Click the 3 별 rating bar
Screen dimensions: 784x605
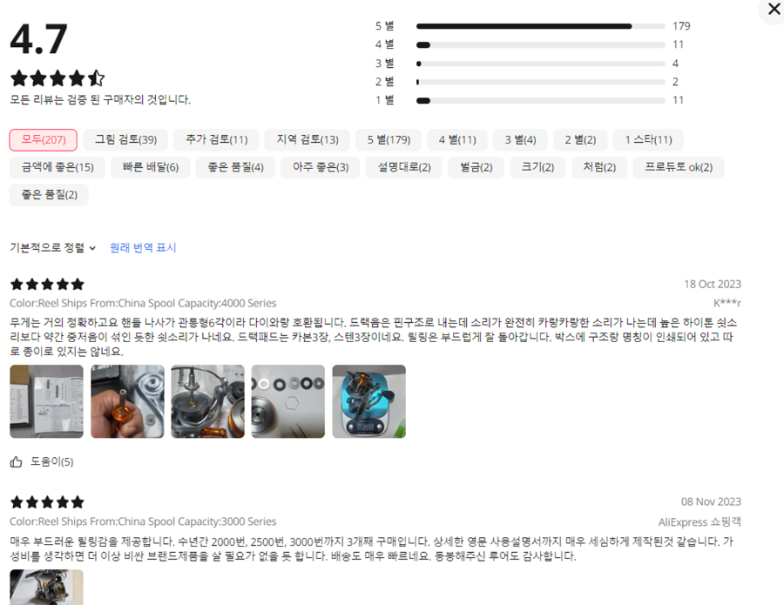click(540, 64)
